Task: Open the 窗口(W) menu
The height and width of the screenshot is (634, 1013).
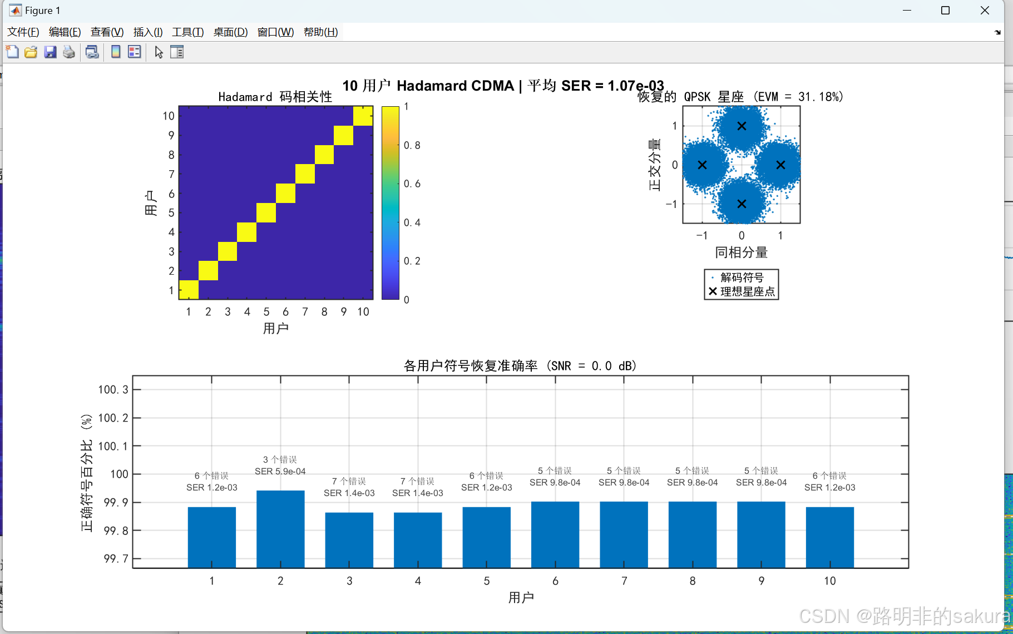Action: click(276, 32)
